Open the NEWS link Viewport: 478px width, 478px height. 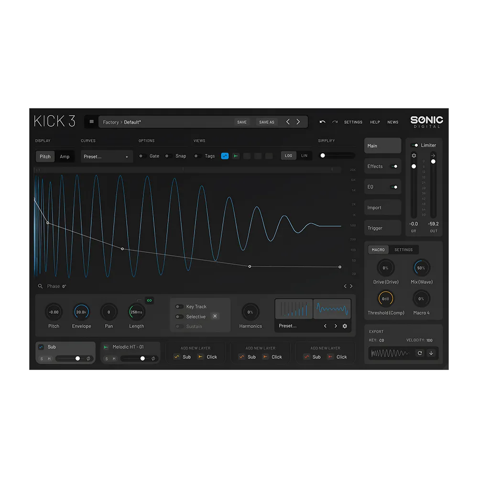(392, 122)
